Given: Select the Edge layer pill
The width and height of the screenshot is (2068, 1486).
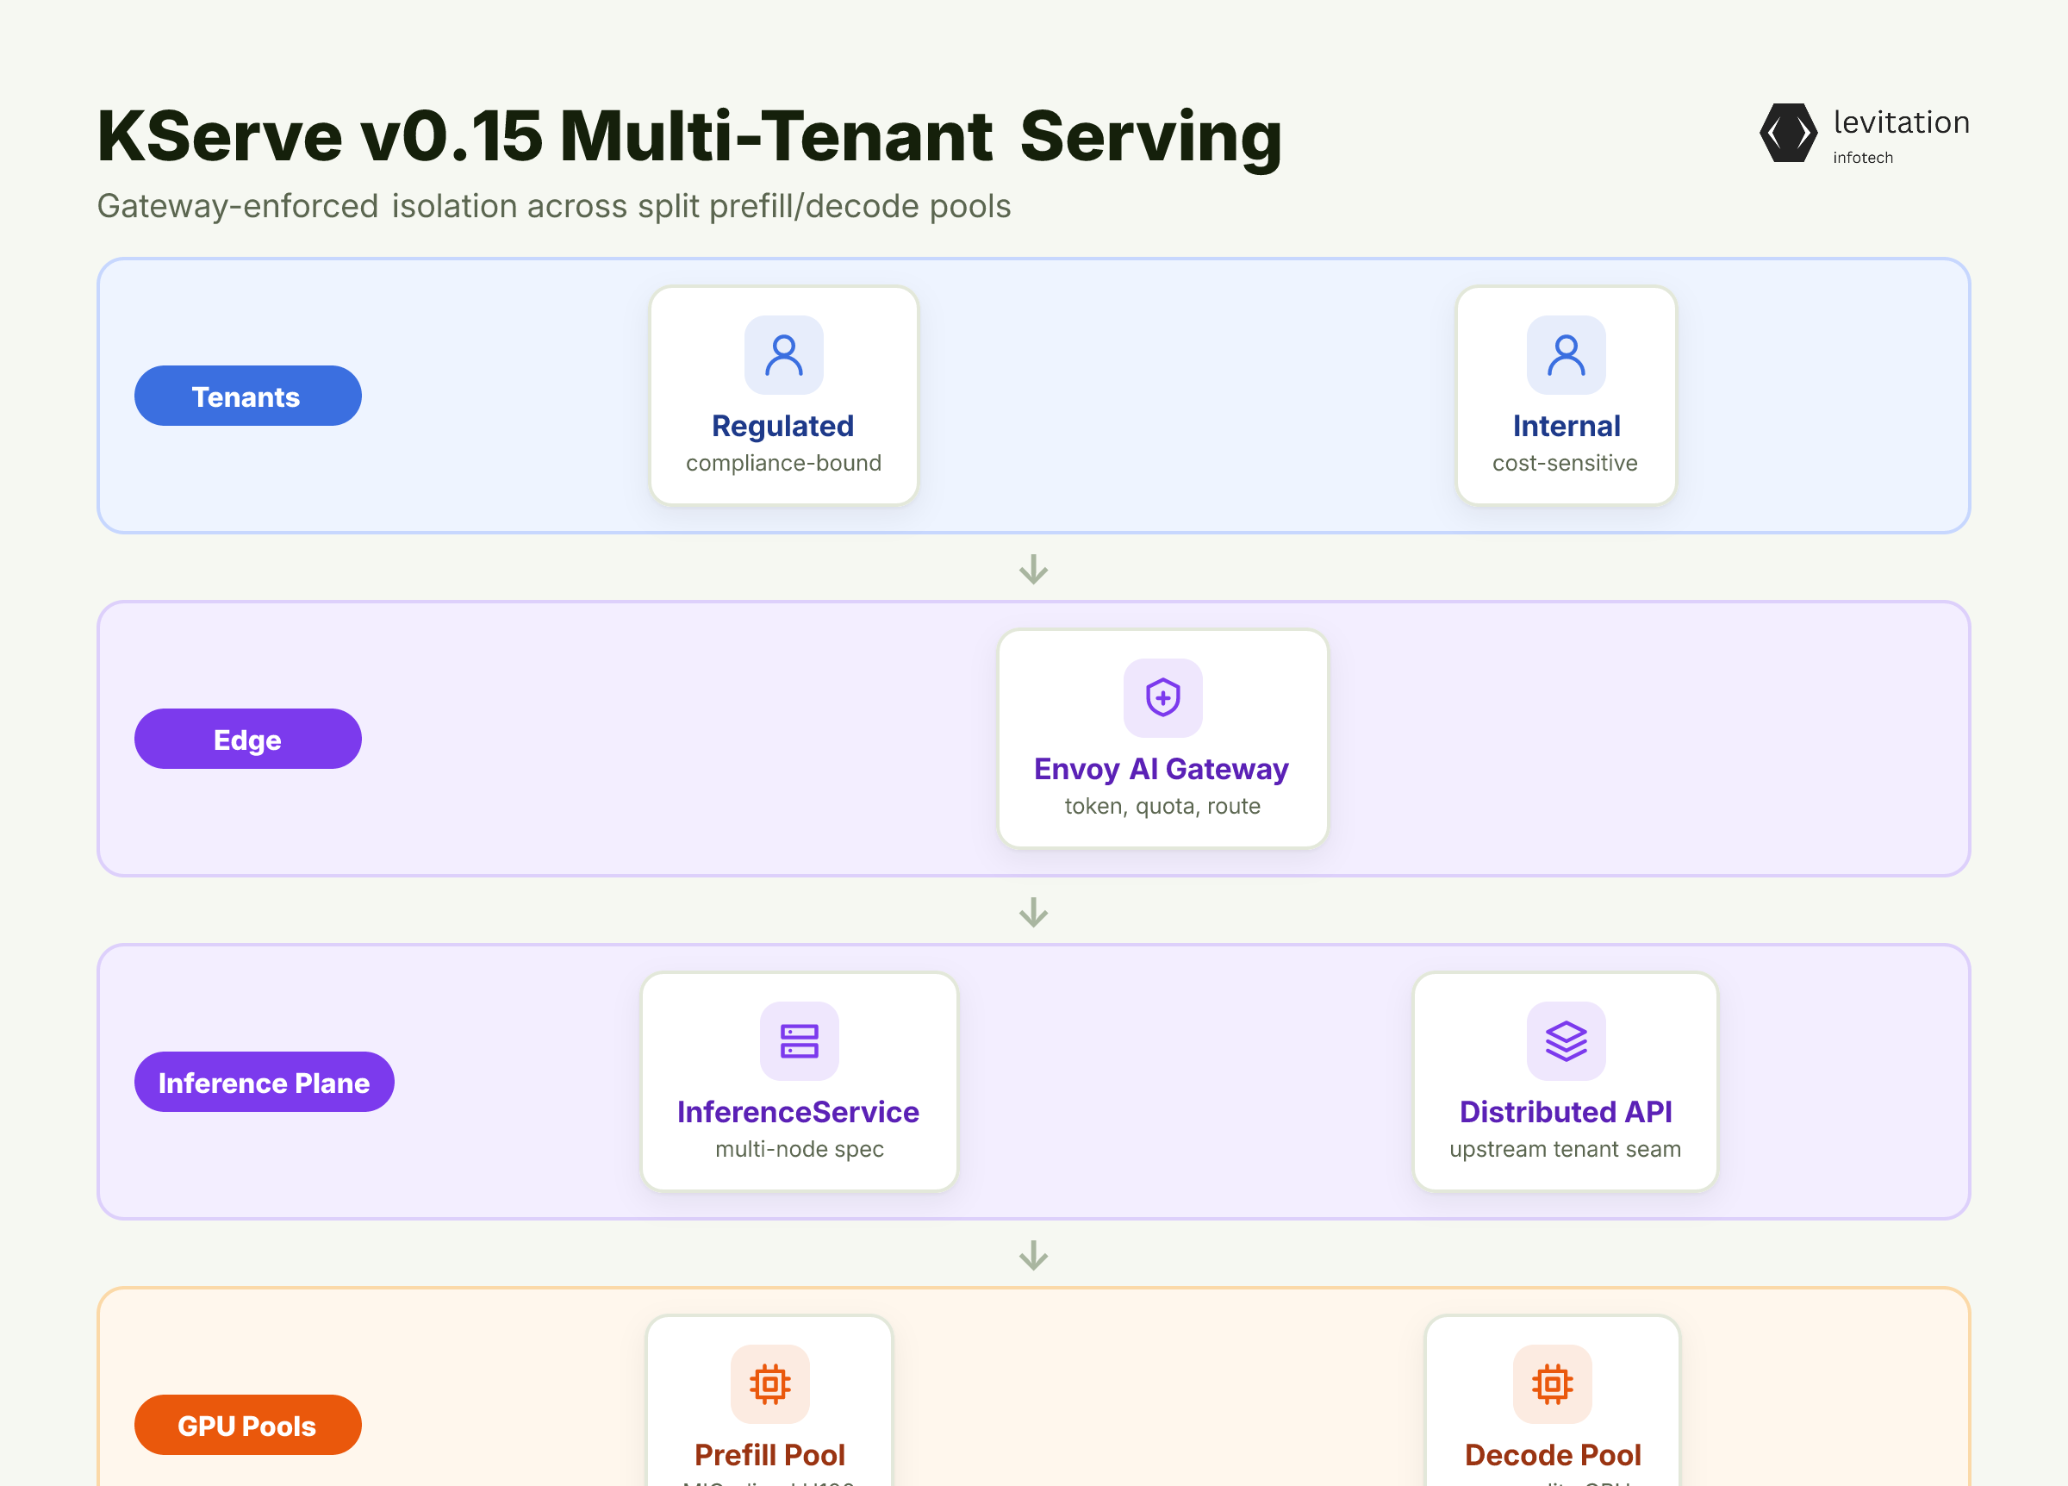Looking at the screenshot, I should (x=248, y=739).
